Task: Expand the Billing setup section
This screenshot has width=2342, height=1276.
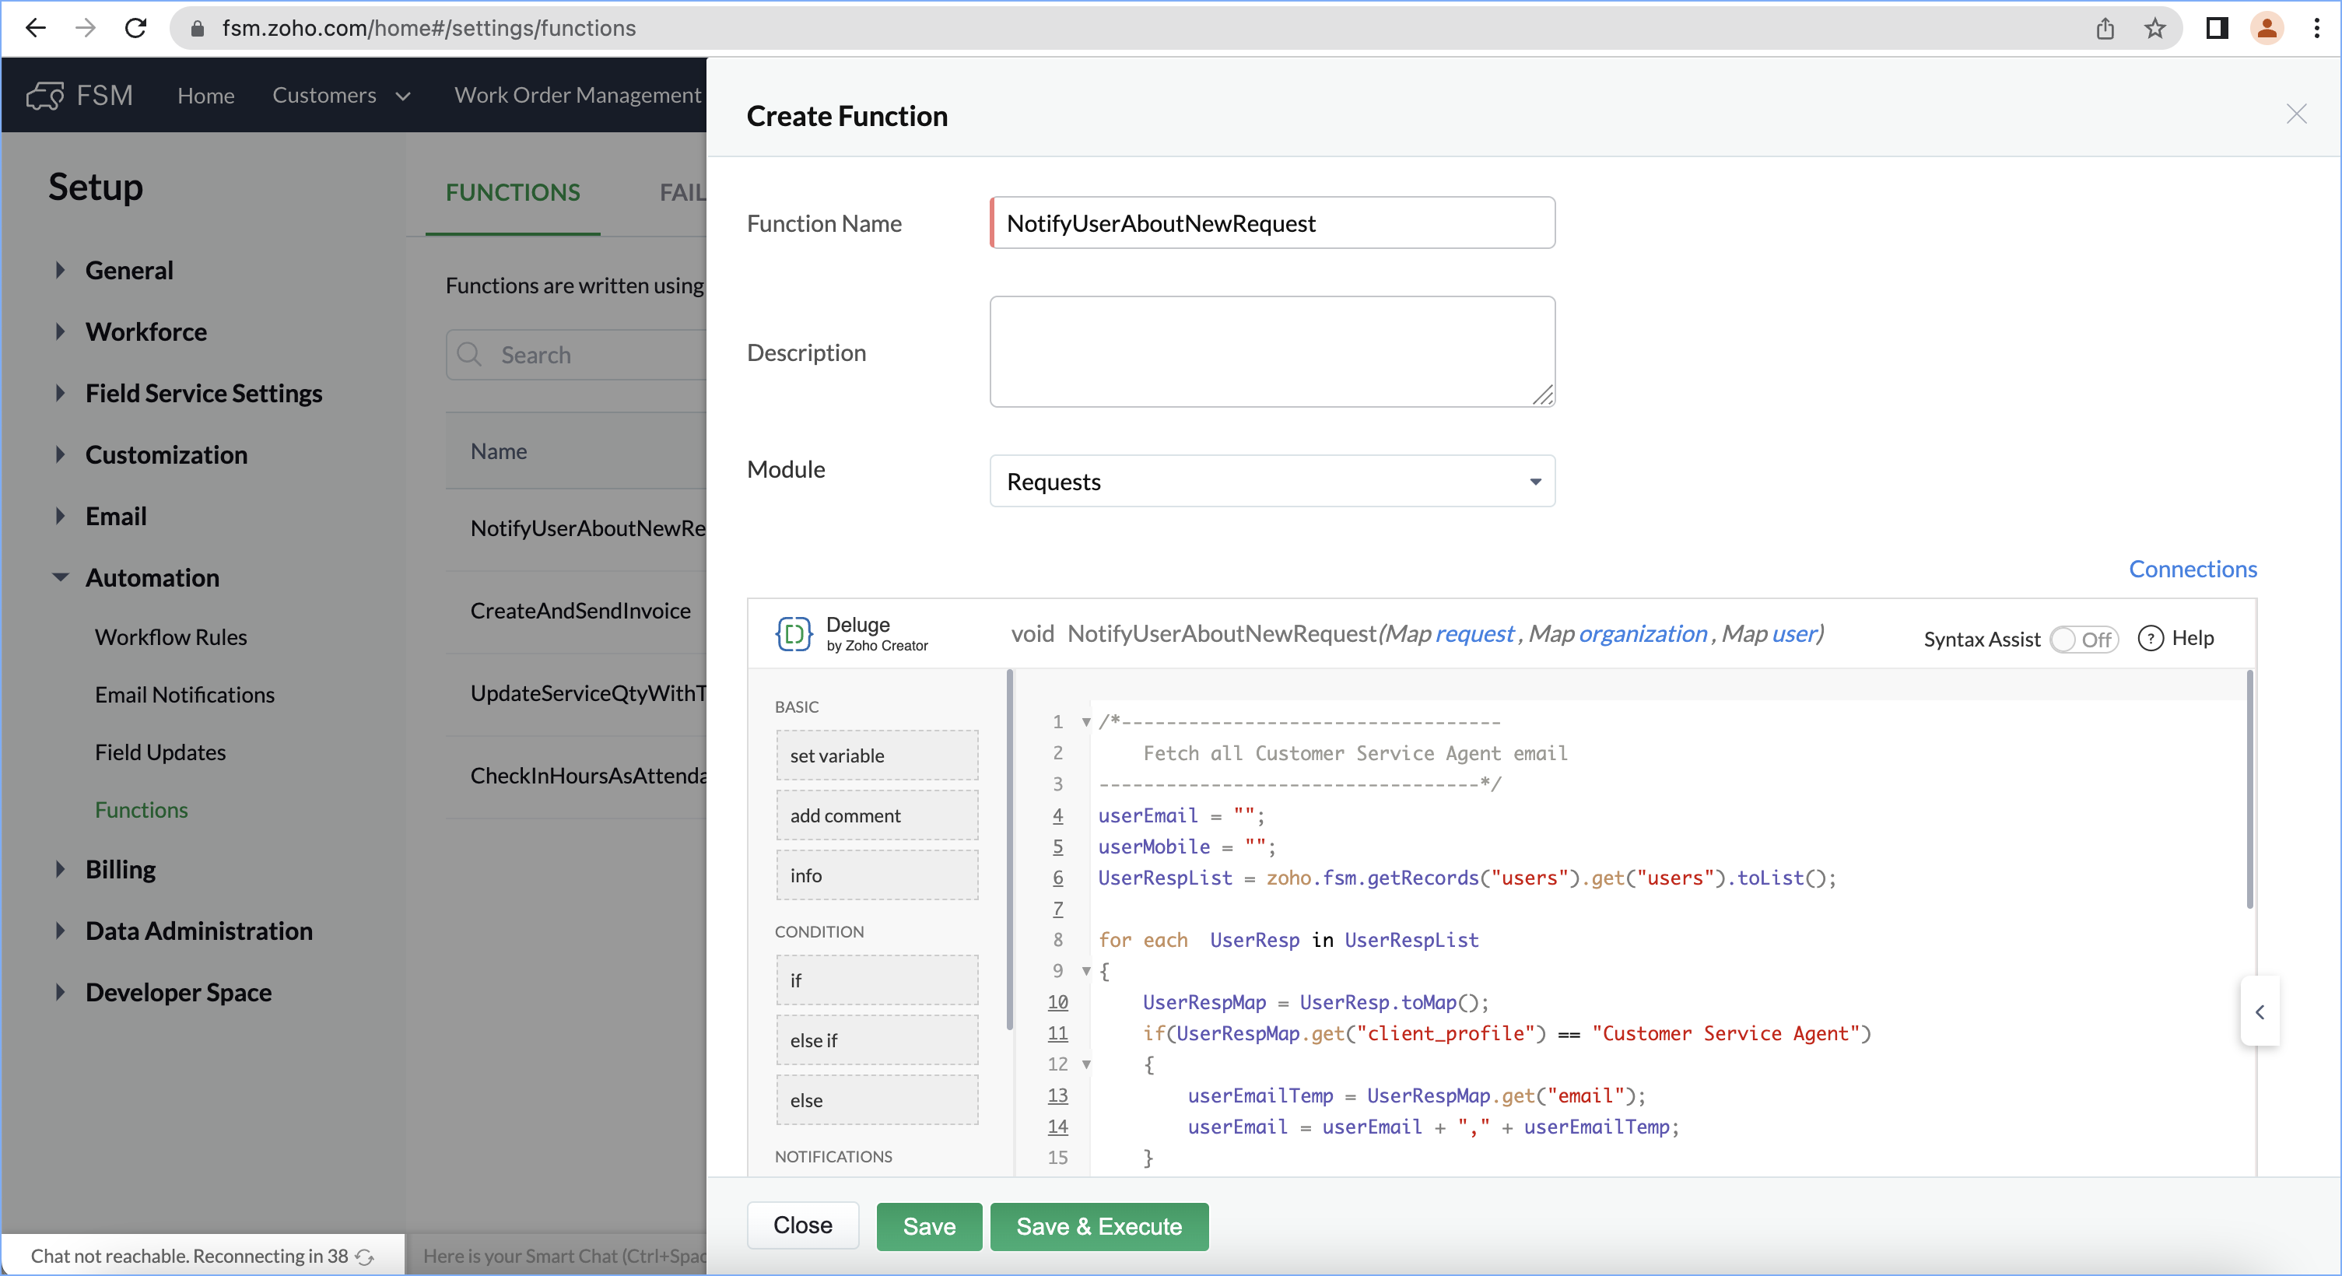Action: click(60, 869)
